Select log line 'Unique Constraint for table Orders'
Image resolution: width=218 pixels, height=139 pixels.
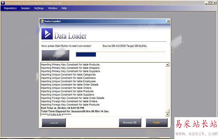click(x=66, y=88)
